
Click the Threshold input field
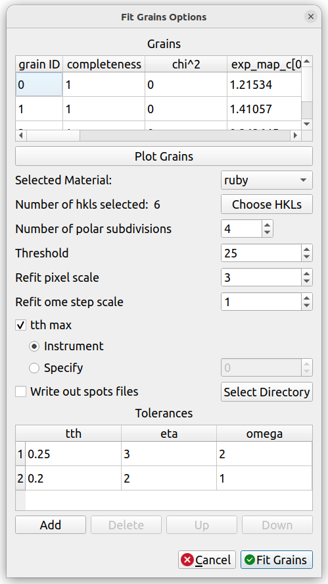[261, 253]
